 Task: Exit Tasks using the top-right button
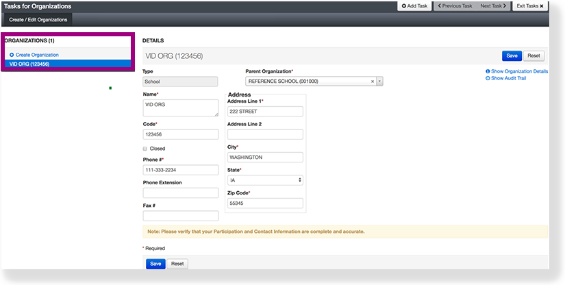[x=531, y=5]
